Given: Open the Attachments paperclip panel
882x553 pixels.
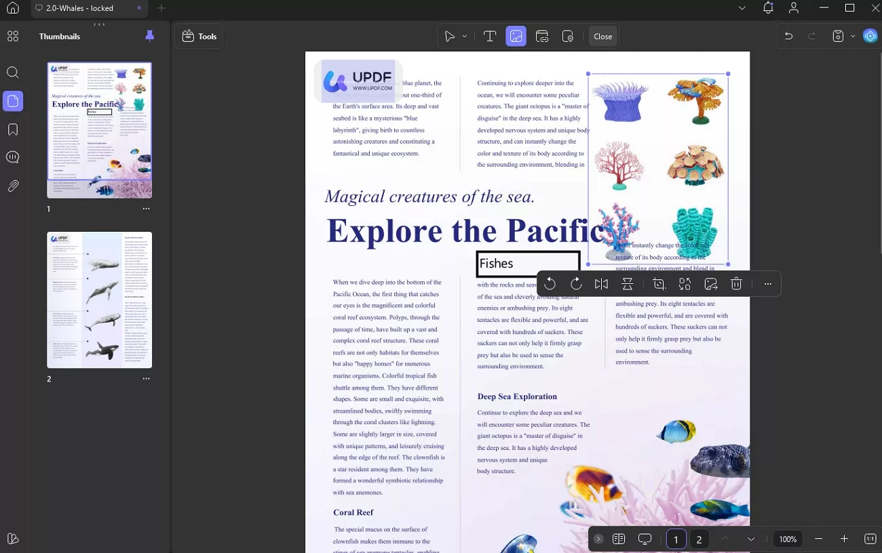Looking at the screenshot, I should pyautogui.click(x=12, y=186).
